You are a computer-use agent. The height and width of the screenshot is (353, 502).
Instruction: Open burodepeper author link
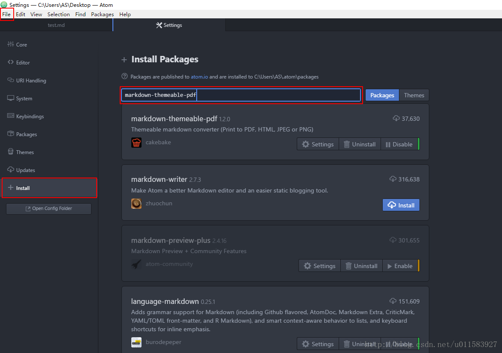click(x=163, y=342)
